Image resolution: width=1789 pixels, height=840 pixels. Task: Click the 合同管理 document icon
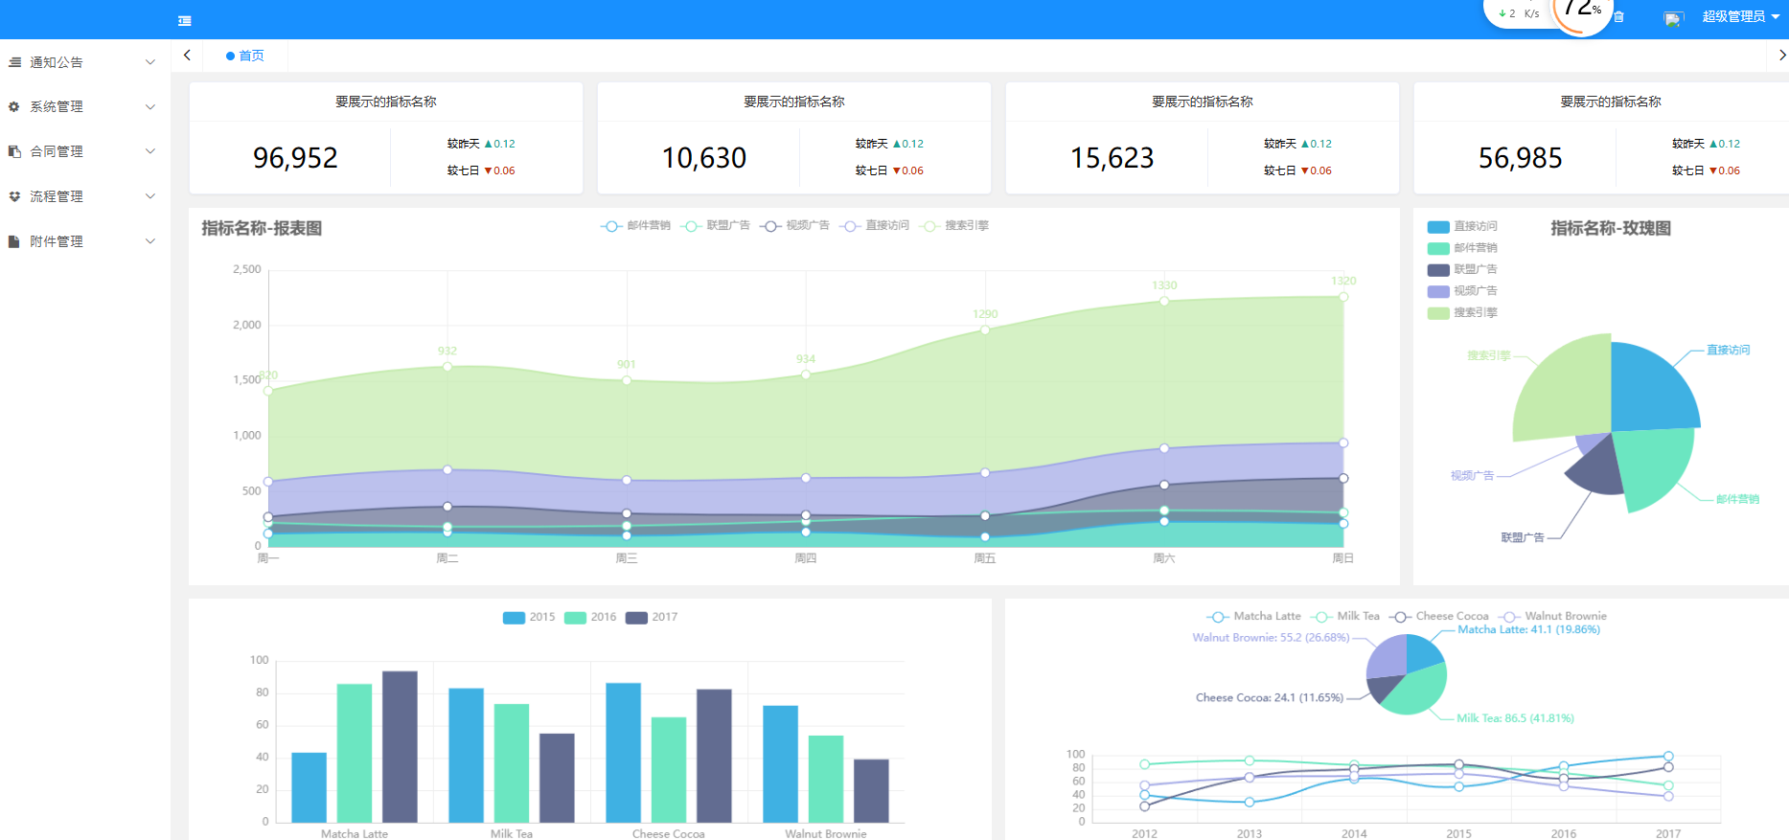(x=14, y=151)
